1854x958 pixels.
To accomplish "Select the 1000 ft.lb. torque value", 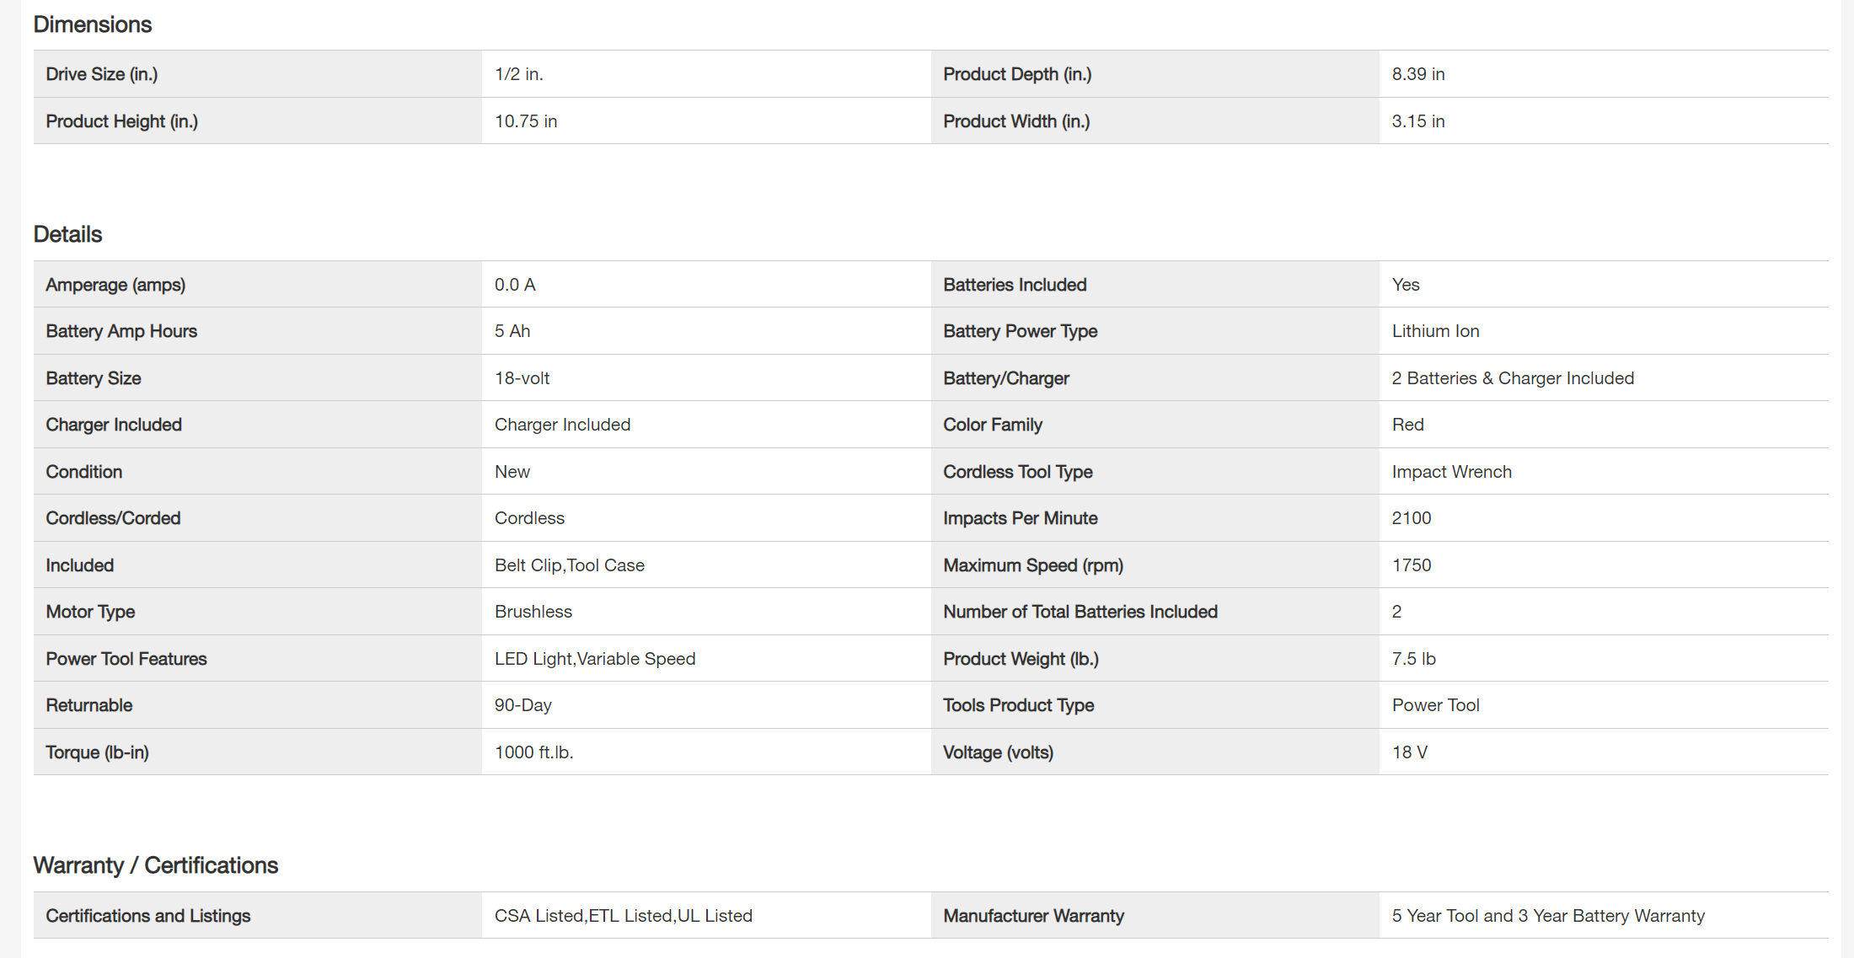I will pyautogui.click(x=533, y=752).
